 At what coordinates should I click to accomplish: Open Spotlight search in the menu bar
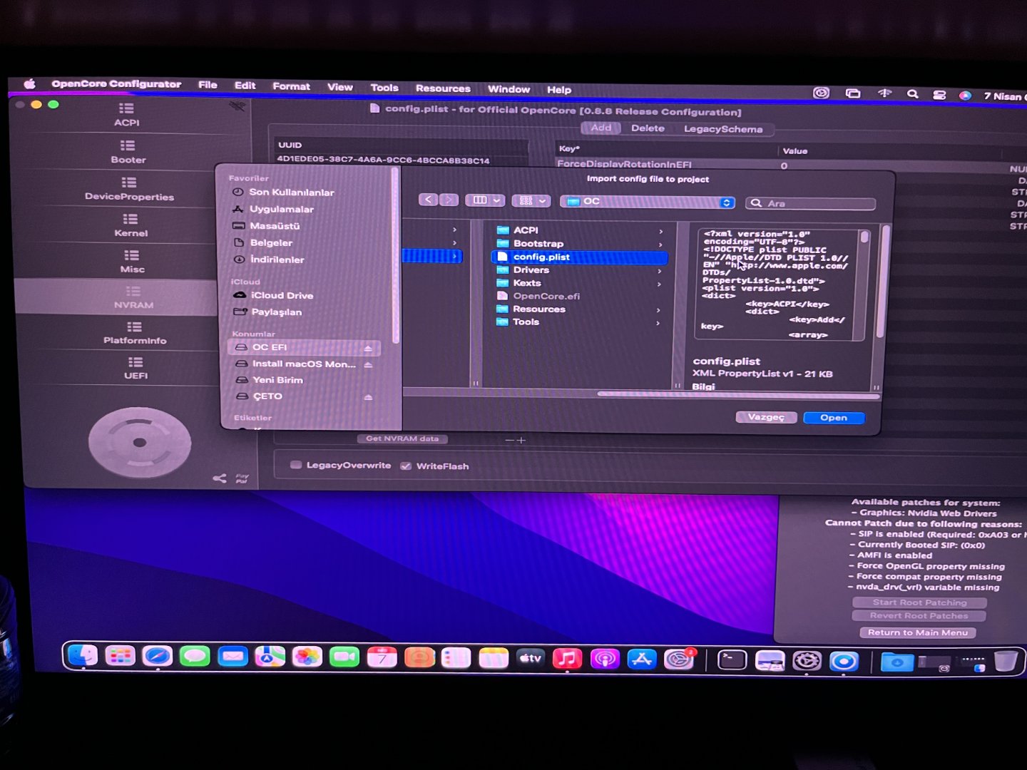912,94
